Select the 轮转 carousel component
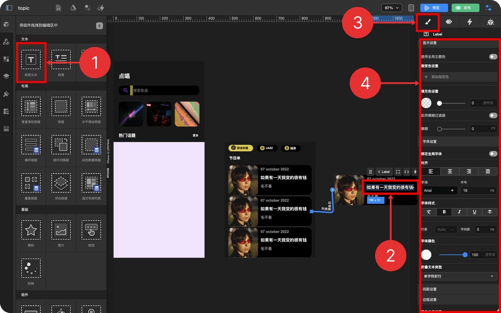The height and width of the screenshot is (313, 501). coord(31,271)
